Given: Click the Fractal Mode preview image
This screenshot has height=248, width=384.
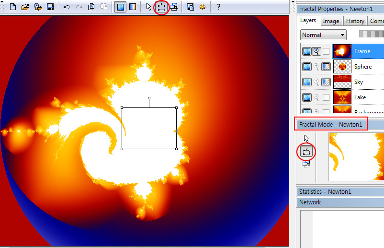Looking at the screenshot, I should click(356, 157).
